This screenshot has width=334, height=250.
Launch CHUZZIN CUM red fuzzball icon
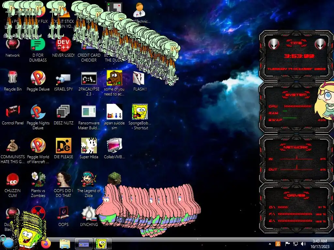(13, 185)
